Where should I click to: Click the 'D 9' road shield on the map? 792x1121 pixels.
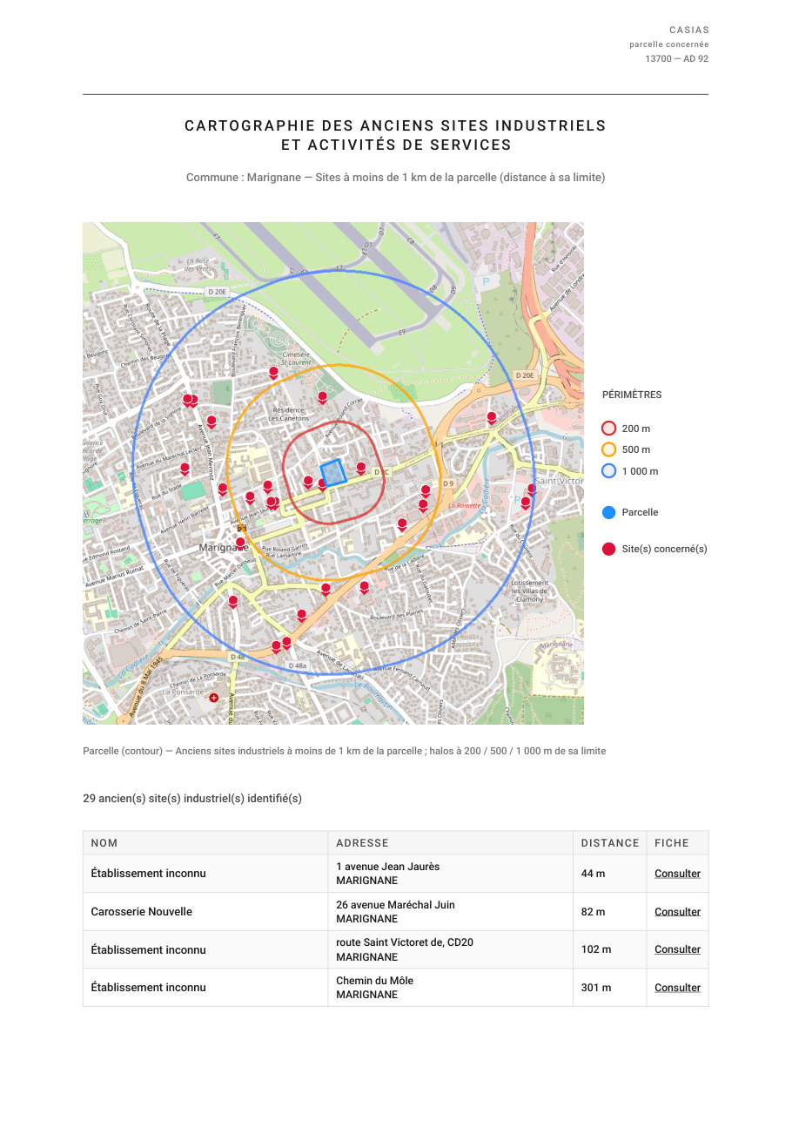[448, 483]
